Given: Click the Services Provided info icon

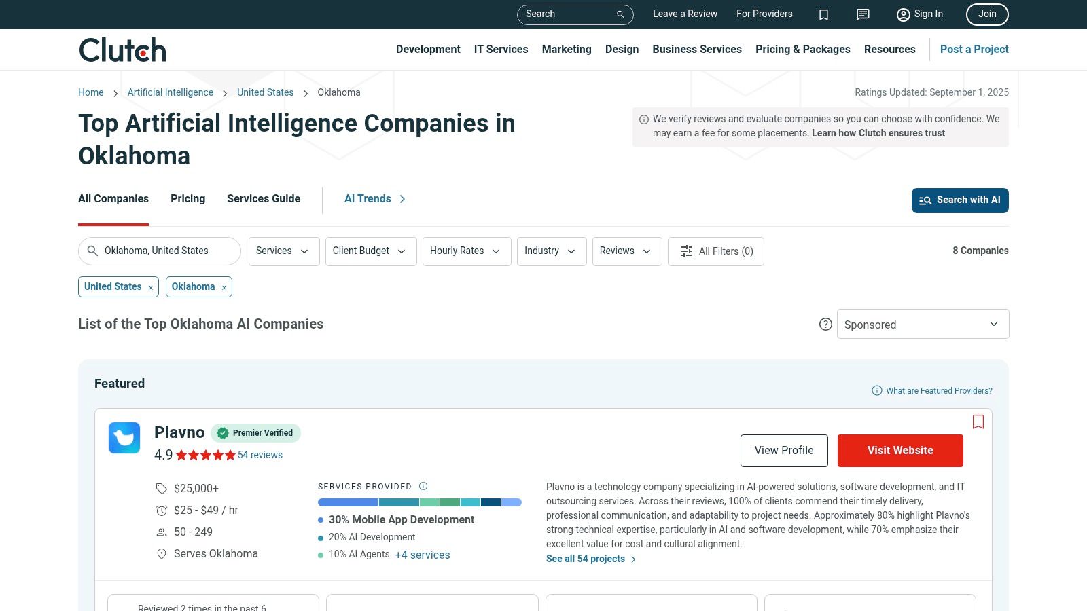Looking at the screenshot, I should tap(423, 486).
